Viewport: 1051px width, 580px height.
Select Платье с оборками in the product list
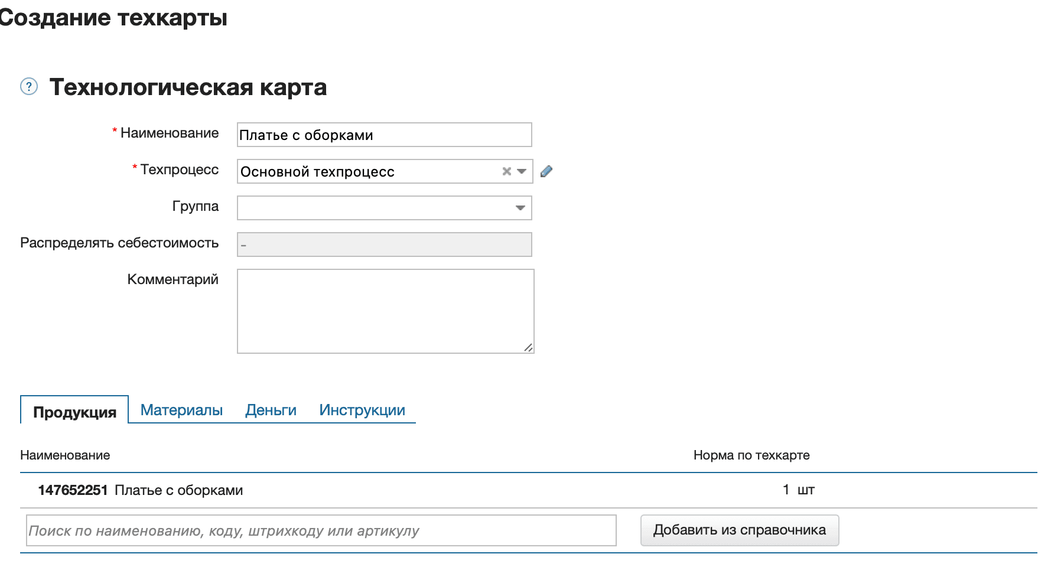[x=178, y=490]
